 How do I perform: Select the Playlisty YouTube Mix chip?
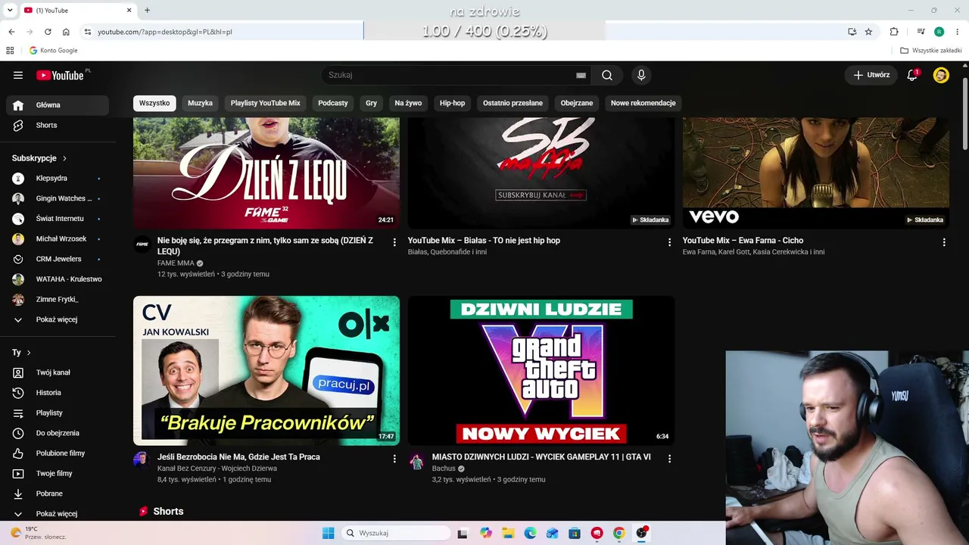point(266,103)
